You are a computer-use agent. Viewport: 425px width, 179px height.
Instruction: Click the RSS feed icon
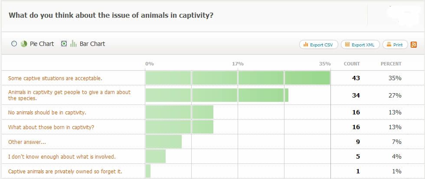[x=414, y=45]
